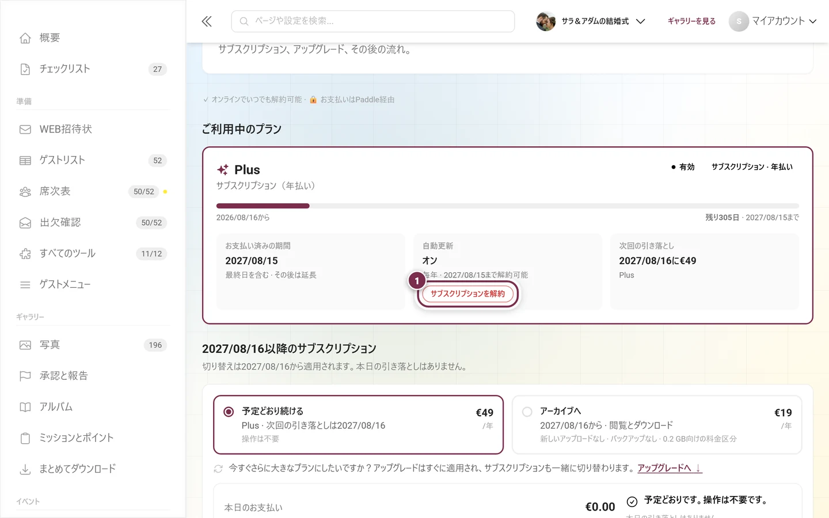
Task: Click the download icon for まとめてダウンロード
Action: tap(25, 470)
